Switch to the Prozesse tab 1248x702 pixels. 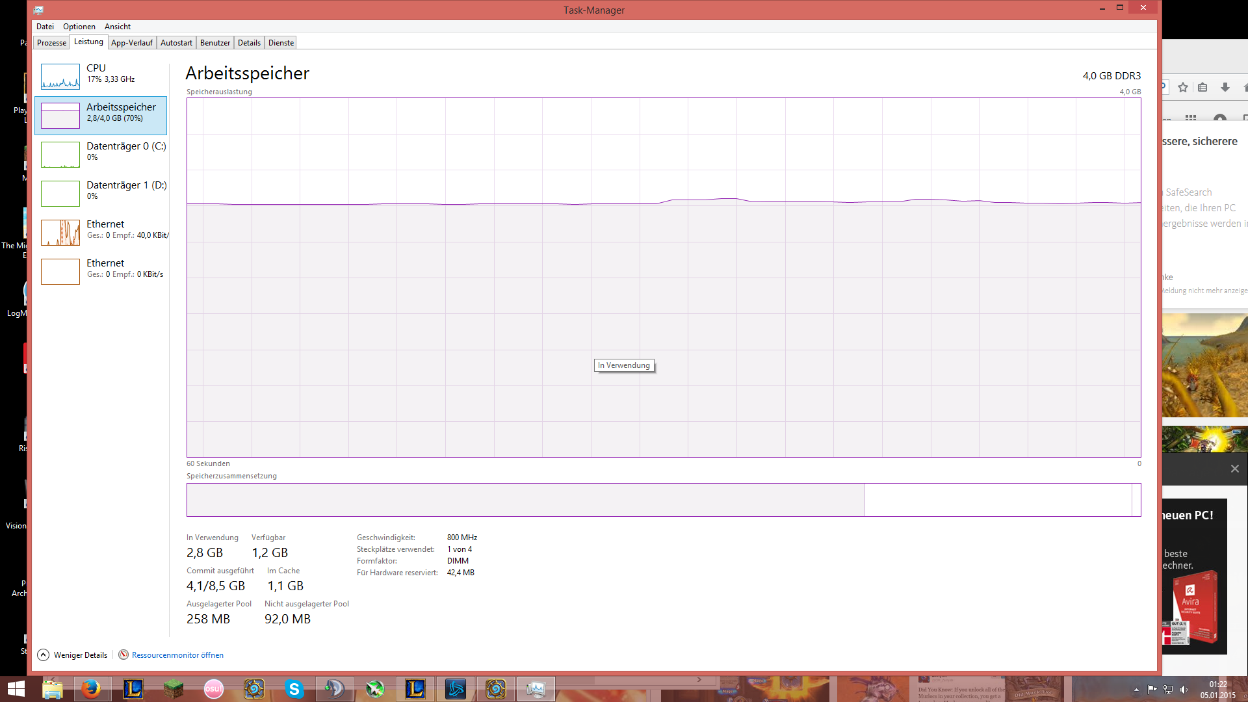click(51, 43)
